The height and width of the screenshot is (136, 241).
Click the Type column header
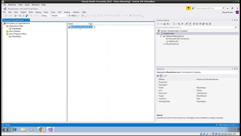90,24
